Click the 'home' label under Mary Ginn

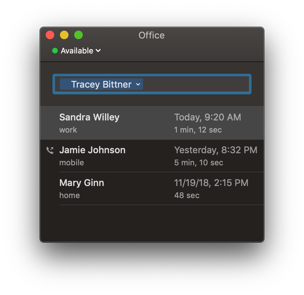(x=70, y=196)
